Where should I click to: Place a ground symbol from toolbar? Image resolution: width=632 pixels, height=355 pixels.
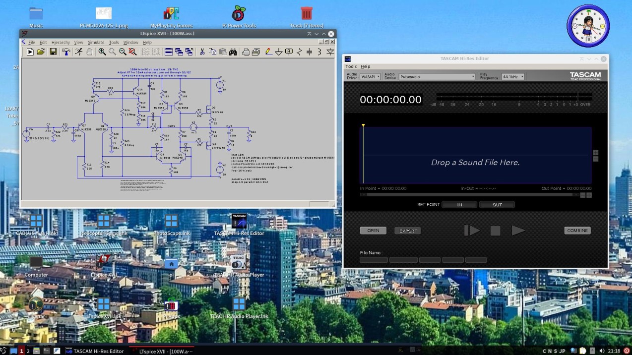[x=278, y=52]
